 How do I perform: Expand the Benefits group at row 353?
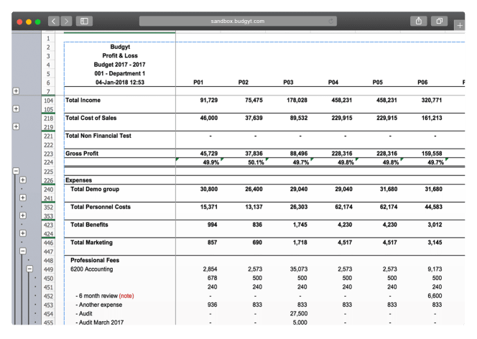pyautogui.click(x=23, y=215)
